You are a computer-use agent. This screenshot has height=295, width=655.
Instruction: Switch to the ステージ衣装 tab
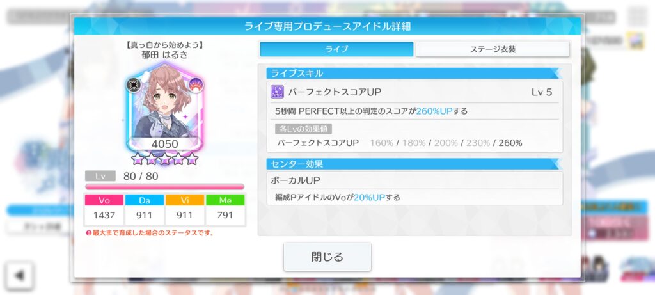pyautogui.click(x=493, y=49)
